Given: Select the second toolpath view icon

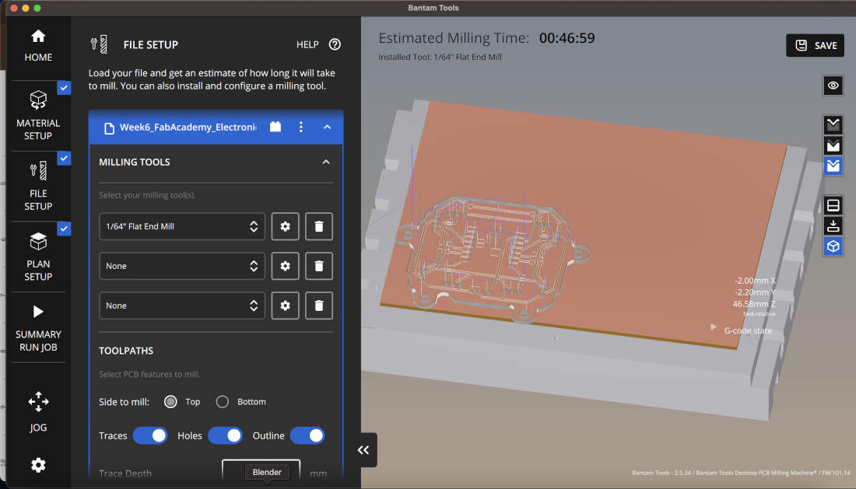Looking at the screenshot, I should tap(833, 145).
